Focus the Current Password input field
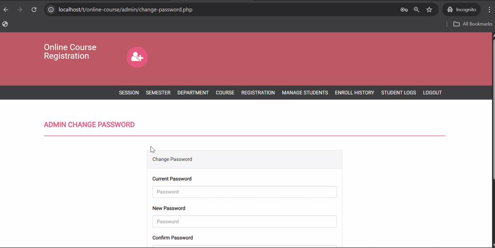Viewport: 495px width, 248px height. tap(244, 192)
